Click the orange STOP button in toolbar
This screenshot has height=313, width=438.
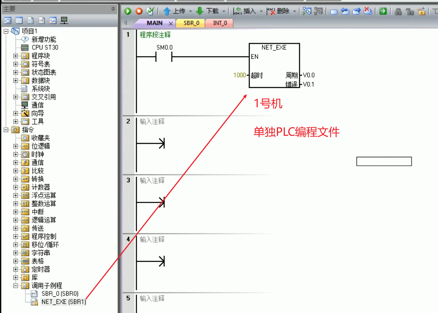point(139,11)
